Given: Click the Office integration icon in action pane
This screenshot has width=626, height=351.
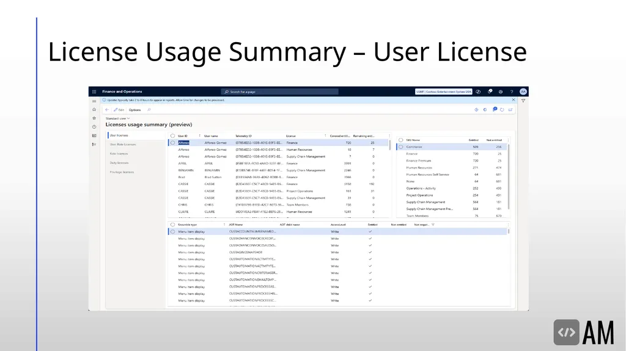Looking at the screenshot, I should (x=485, y=110).
